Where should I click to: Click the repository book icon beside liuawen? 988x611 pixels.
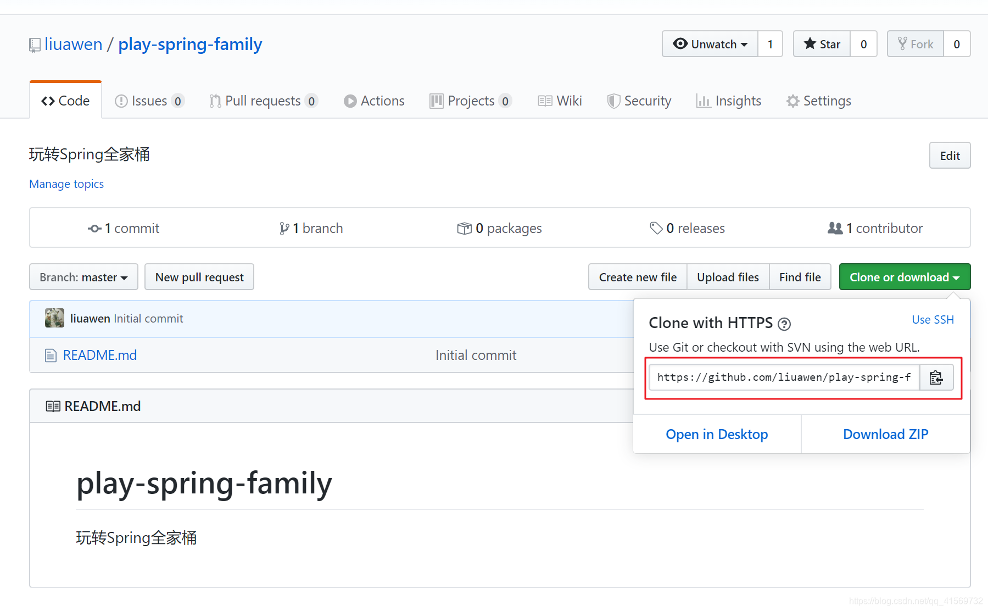pyautogui.click(x=35, y=45)
